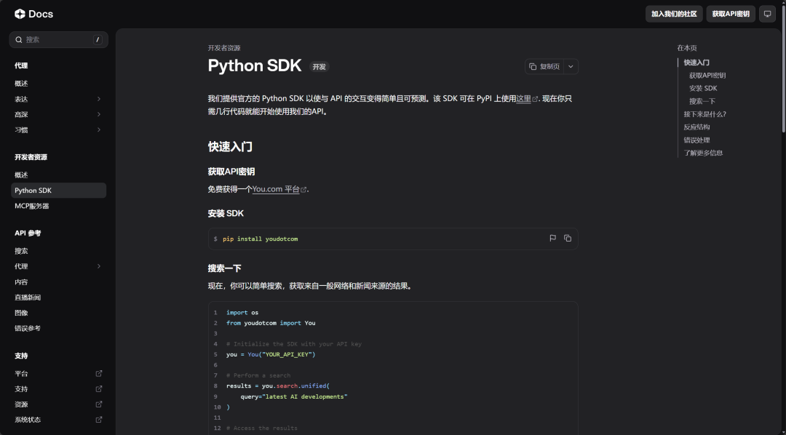
Task: Click the 获取API密钥 content heading
Action: click(x=231, y=172)
